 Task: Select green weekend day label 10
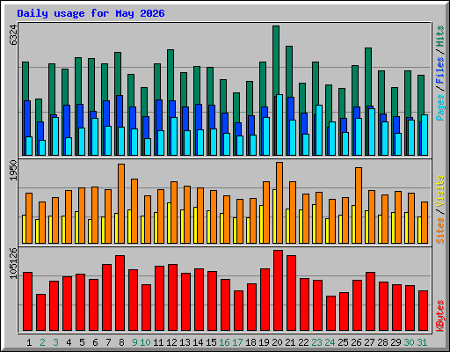click(x=145, y=342)
